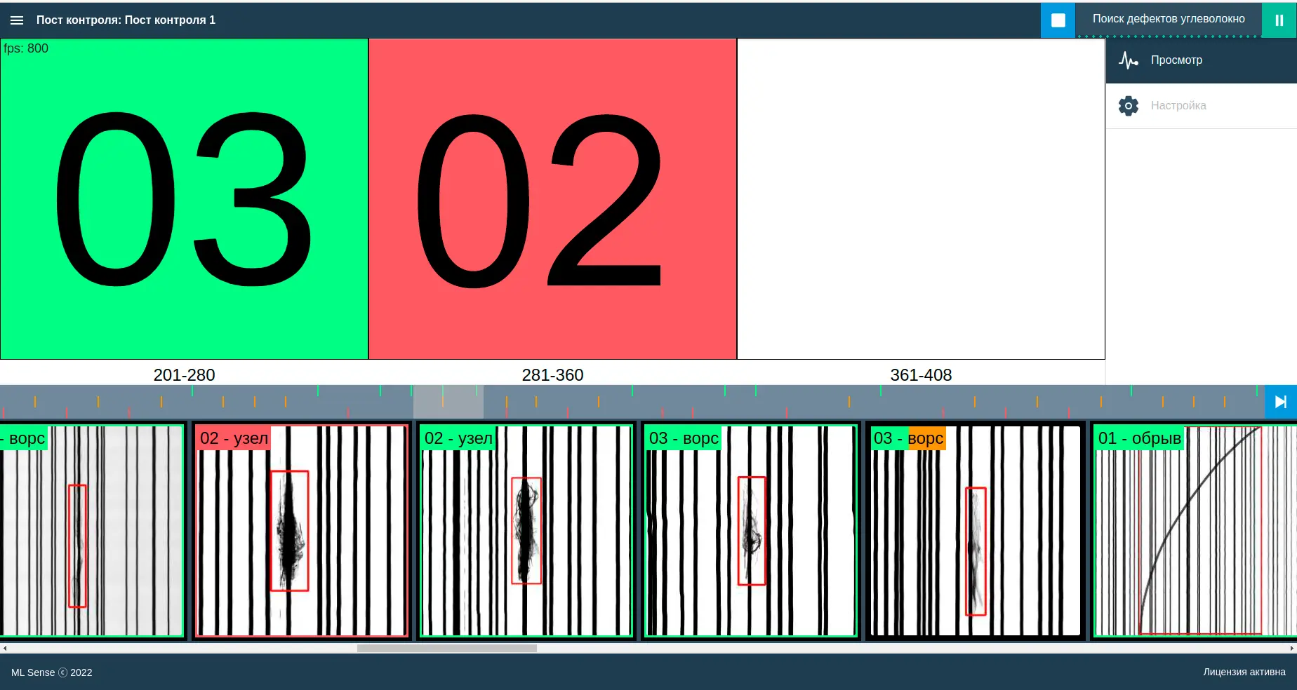Select the empty white 361-408 zone panel

921,199
